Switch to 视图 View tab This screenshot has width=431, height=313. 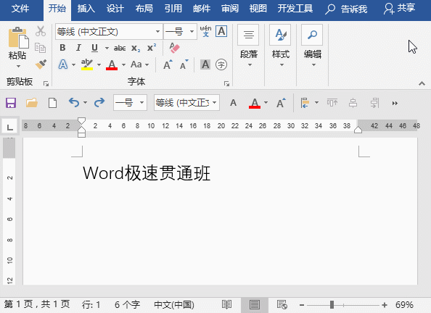pyautogui.click(x=258, y=9)
